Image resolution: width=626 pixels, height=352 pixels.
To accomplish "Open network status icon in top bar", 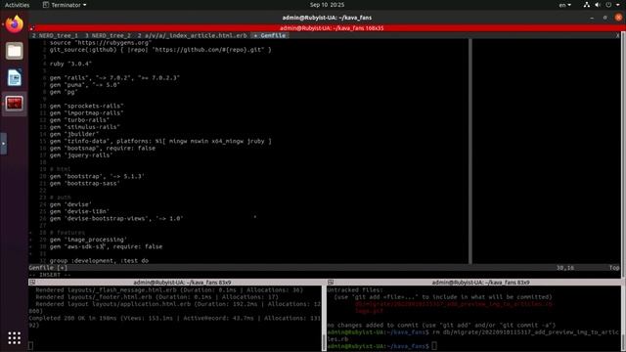I will click(x=587, y=5).
